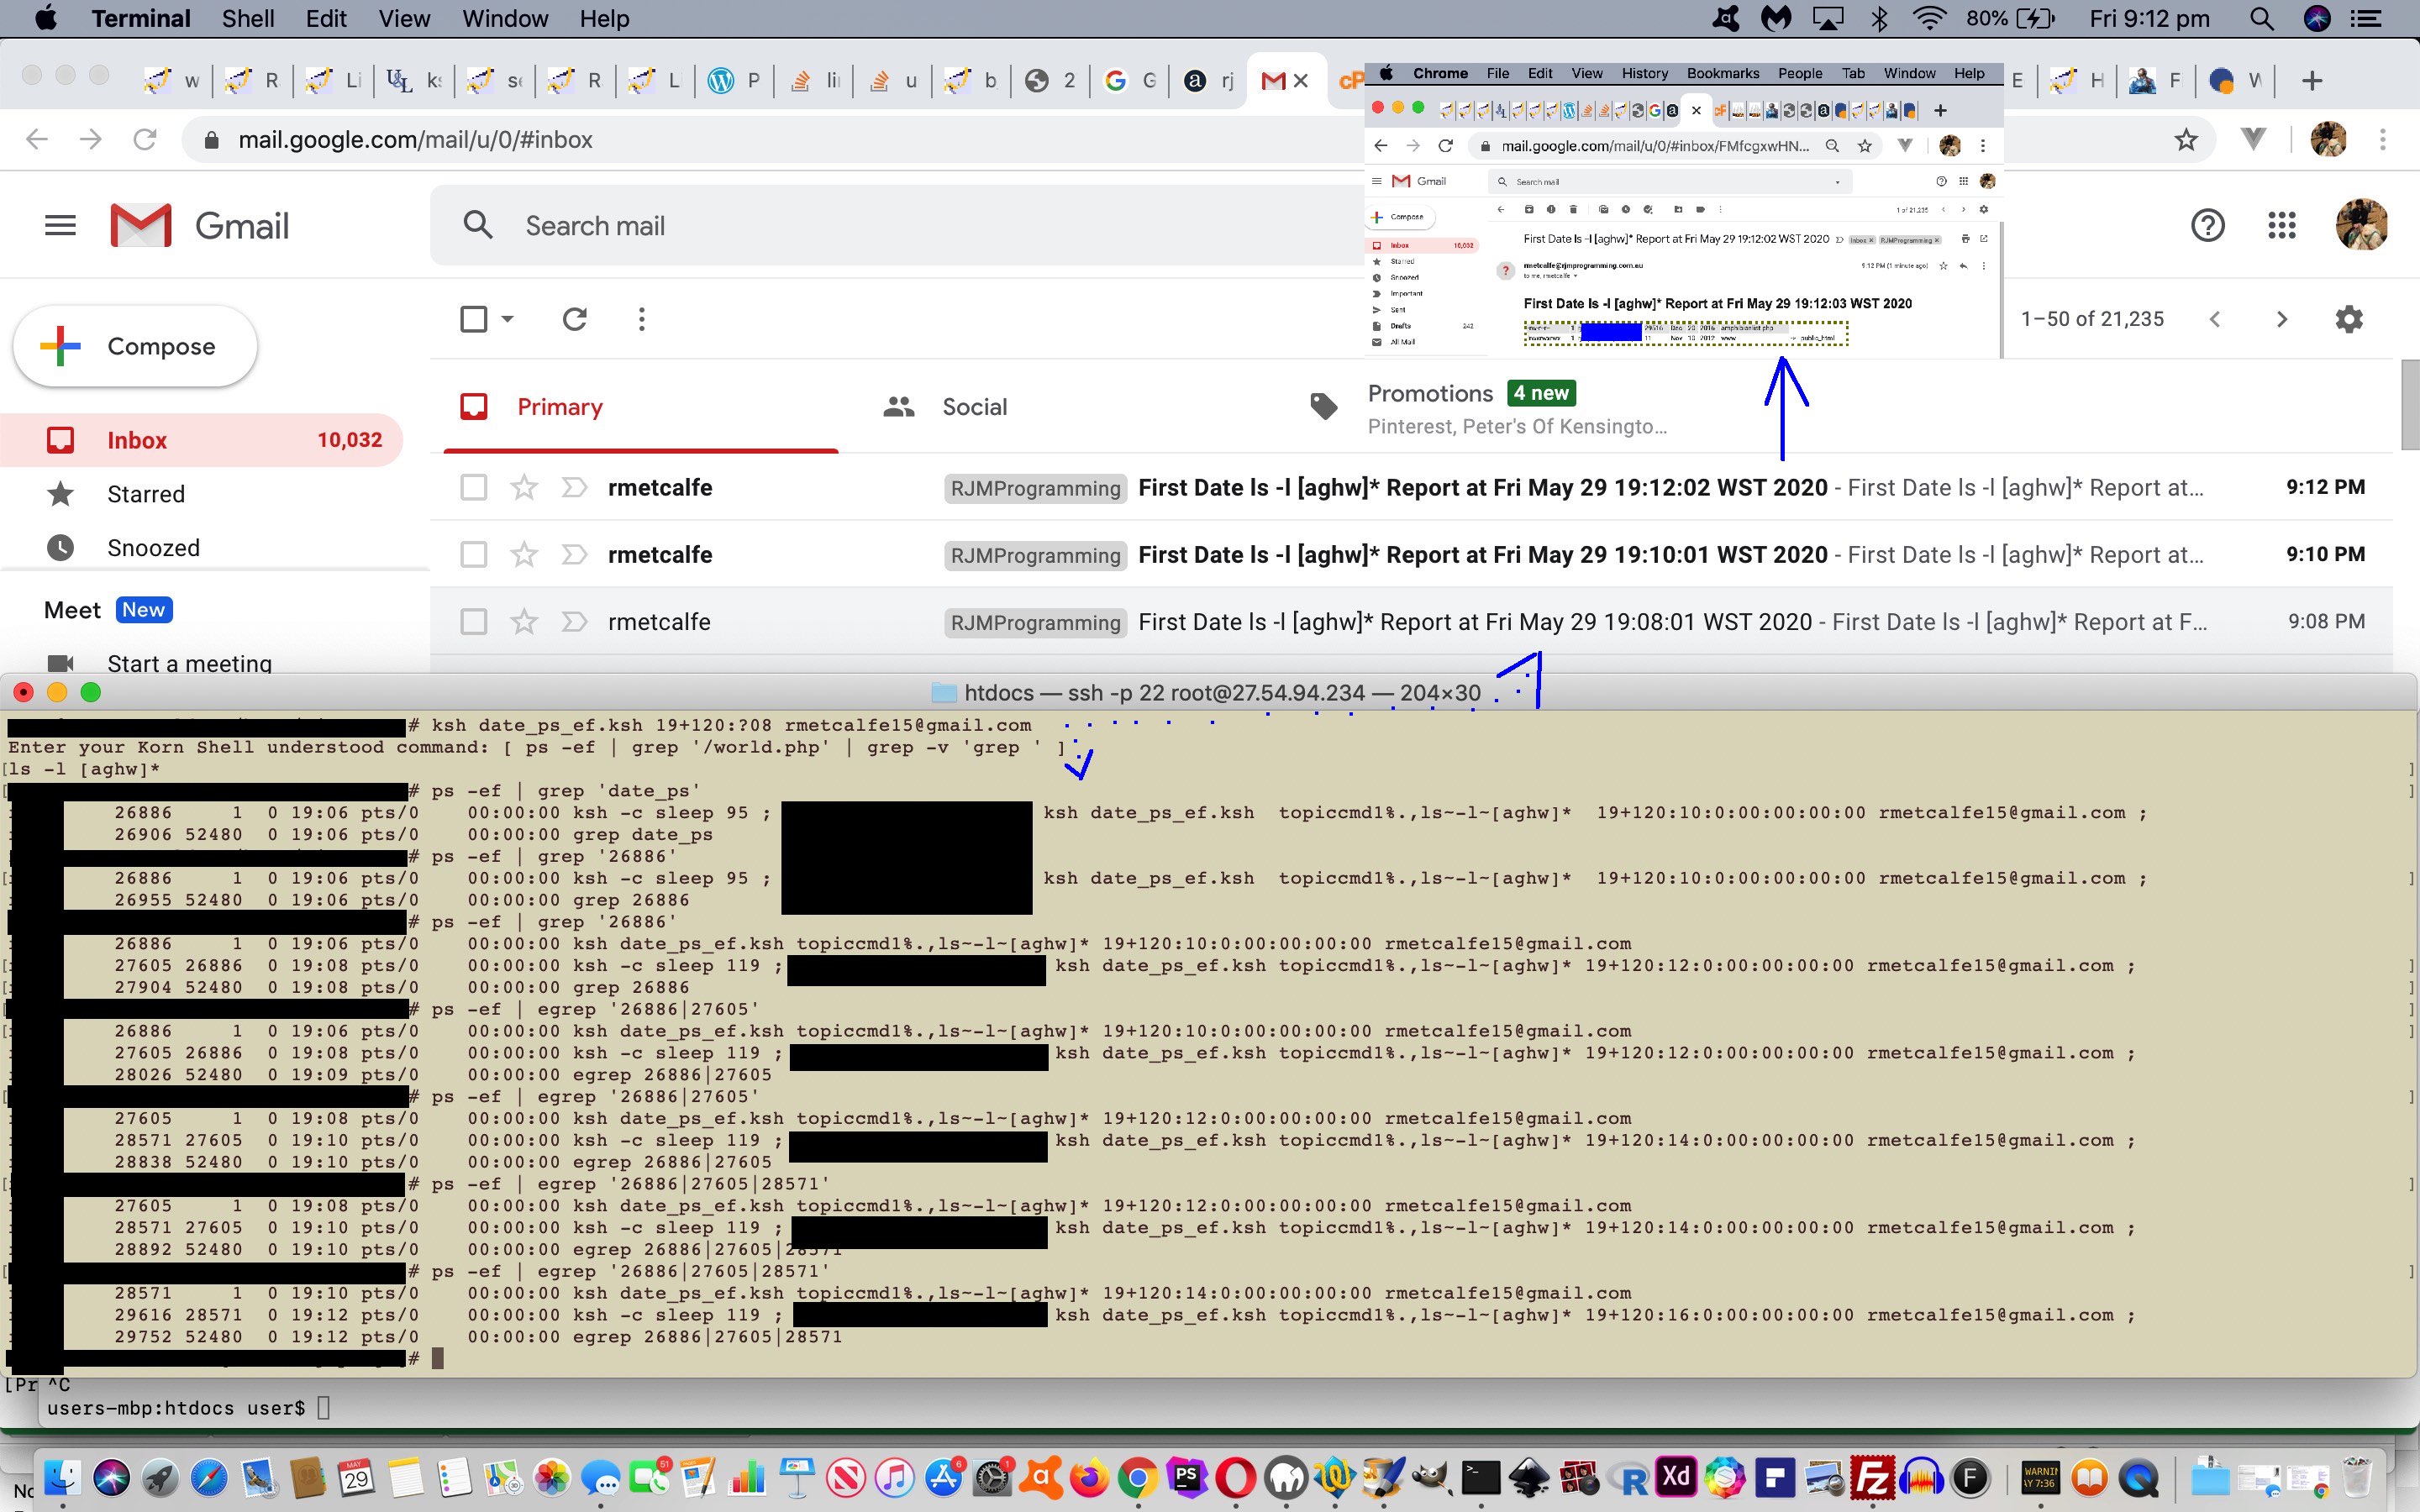Open the Gmail main menu hamburger
The height and width of the screenshot is (1512, 2420).
pos(60,226)
